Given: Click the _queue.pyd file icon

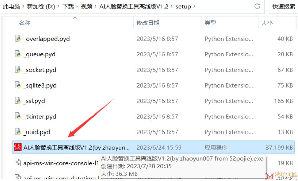Looking at the screenshot, I should 18,54.
